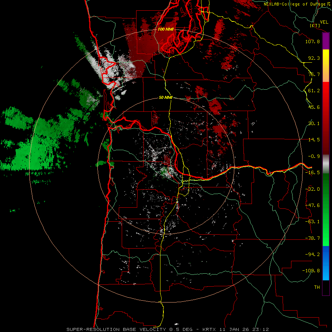The height and width of the screenshot is (332, 332).
Task: Pick the gray near-zero segment of the color bar
Action: pos(326,164)
